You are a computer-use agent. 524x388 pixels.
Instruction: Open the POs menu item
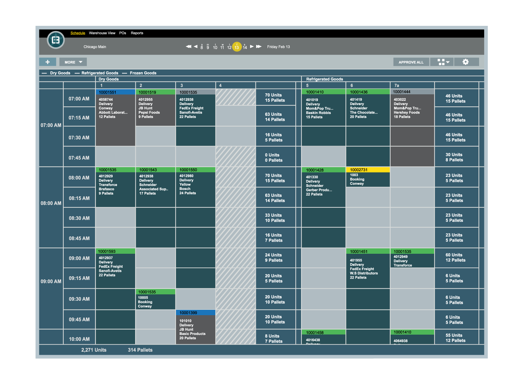click(x=123, y=33)
